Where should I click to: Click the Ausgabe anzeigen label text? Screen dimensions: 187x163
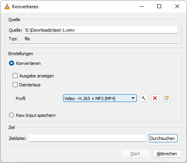[x=36, y=76]
